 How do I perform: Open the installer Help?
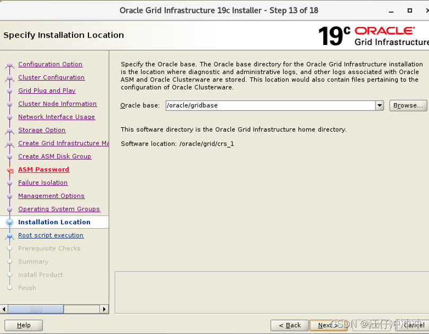pyautogui.click(x=24, y=325)
